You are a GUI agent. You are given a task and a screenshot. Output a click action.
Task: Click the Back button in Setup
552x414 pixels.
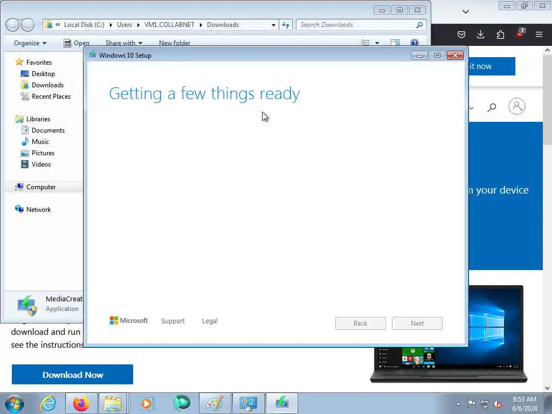361,323
